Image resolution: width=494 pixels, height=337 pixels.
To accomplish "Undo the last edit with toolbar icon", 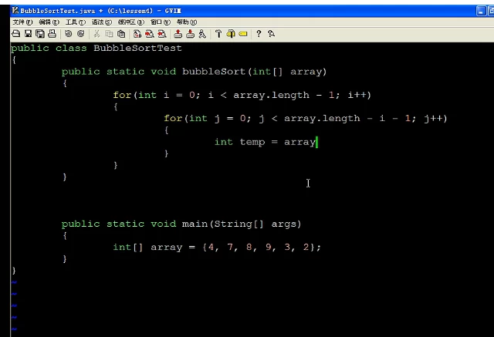I will [x=68, y=34].
